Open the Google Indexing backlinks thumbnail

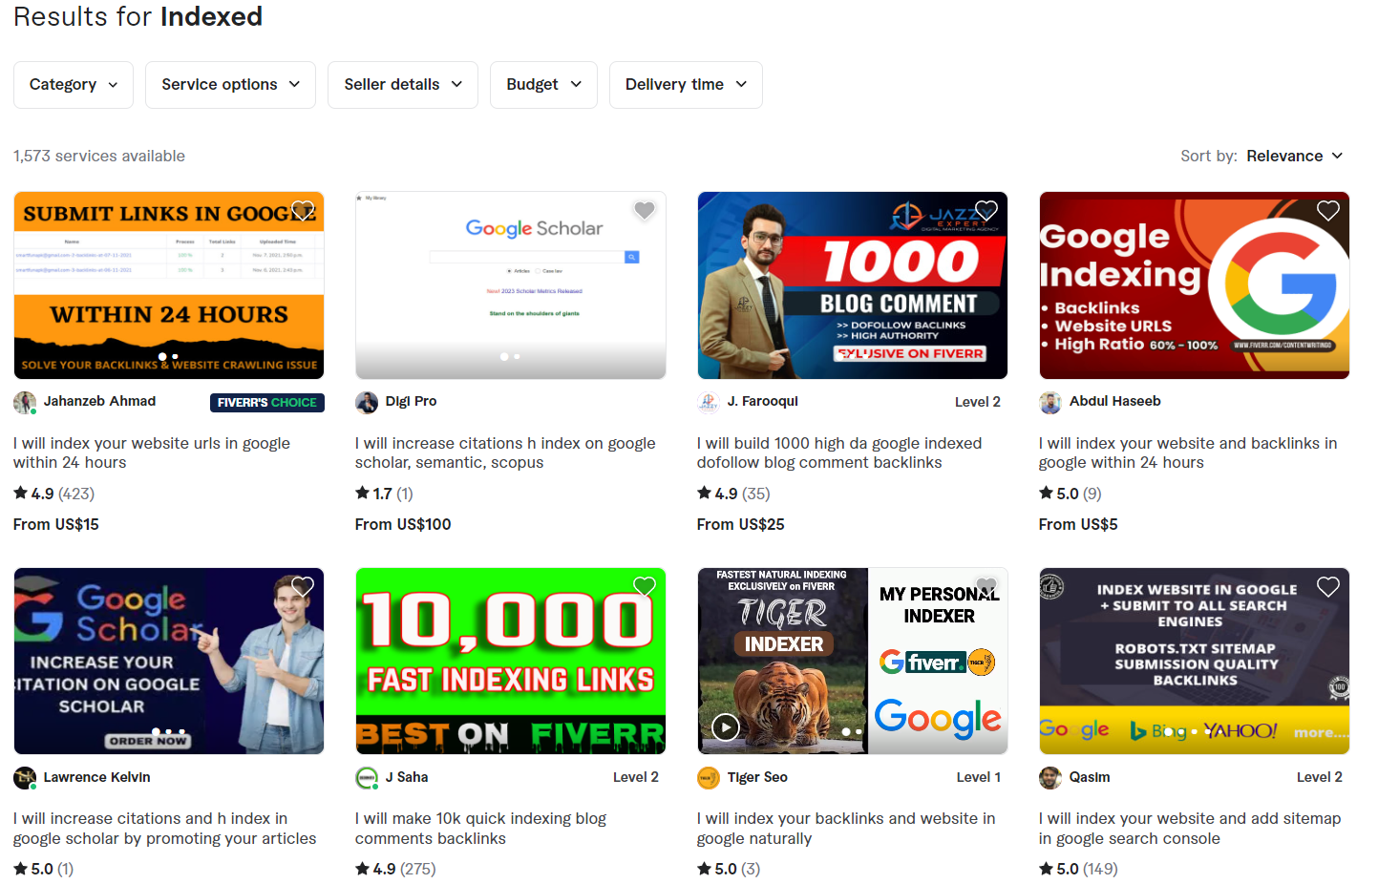coord(1195,285)
